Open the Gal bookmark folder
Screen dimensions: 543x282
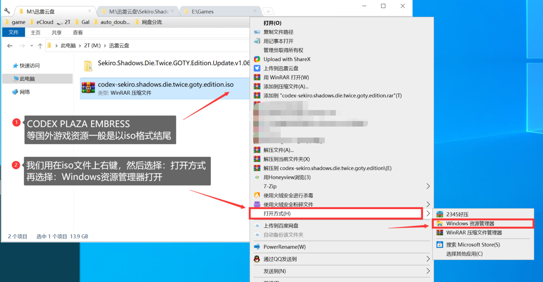82,22
